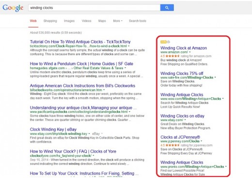Click the Google logo
The width and height of the screenshot is (252, 178).
click(x=13, y=8)
